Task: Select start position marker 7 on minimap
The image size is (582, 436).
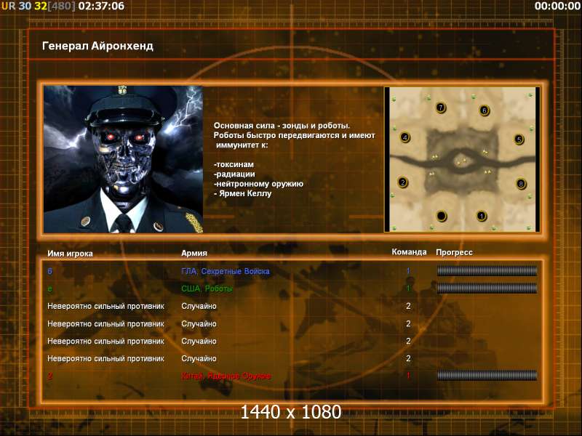Action: (x=441, y=108)
